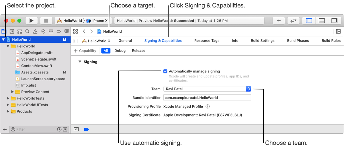Show the Issue navigator warning icon
This screenshot has height=148, width=344.
pyautogui.click(x=35, y=31)
